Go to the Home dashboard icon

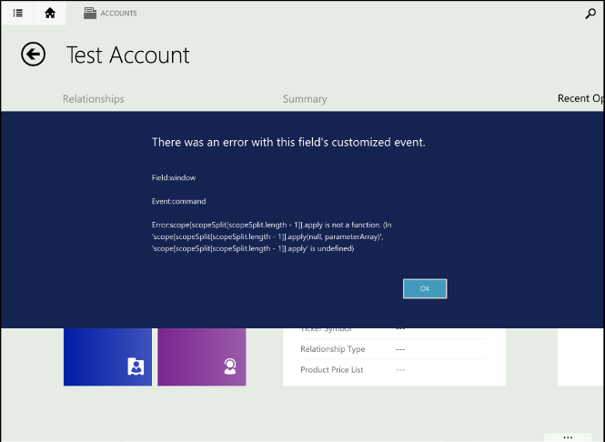50,13
